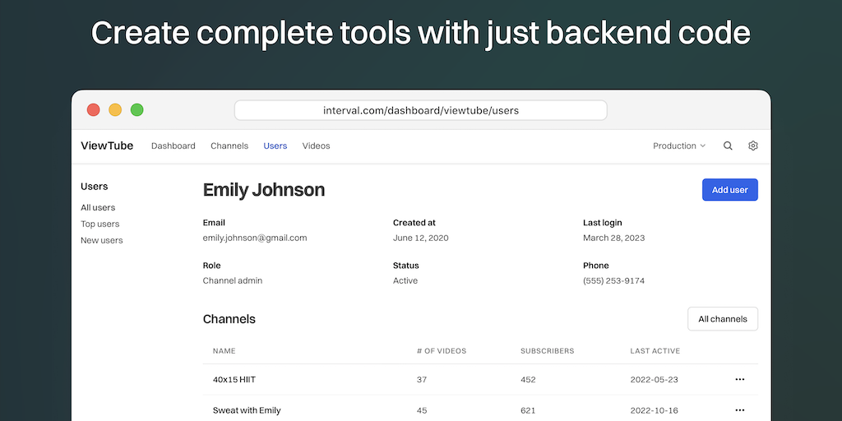Image resolution: width=842 pixels, height=421 pixels.
Task: Show New users in the sidebar
Action: [101, 241]
